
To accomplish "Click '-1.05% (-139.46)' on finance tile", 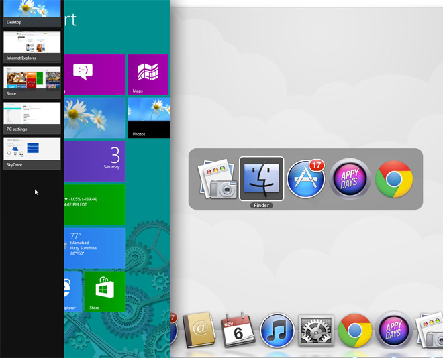I will pyautogui.click(x=83, y=199).
